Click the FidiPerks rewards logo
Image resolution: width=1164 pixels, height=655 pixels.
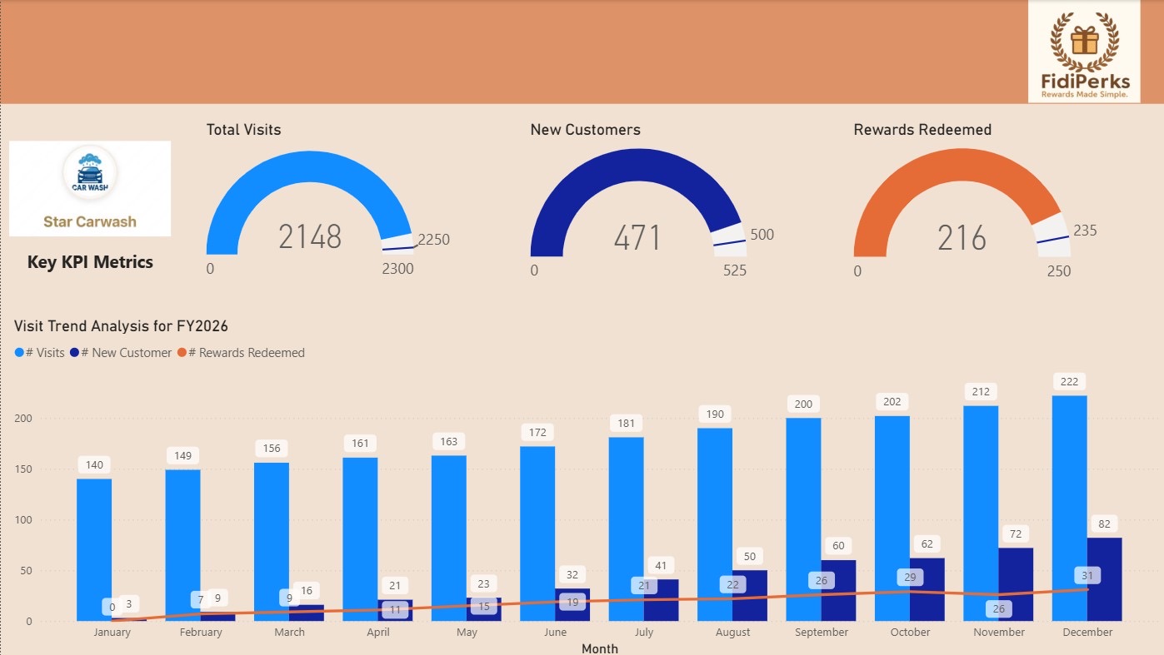pyautogui.click(x=1082, y=51)
